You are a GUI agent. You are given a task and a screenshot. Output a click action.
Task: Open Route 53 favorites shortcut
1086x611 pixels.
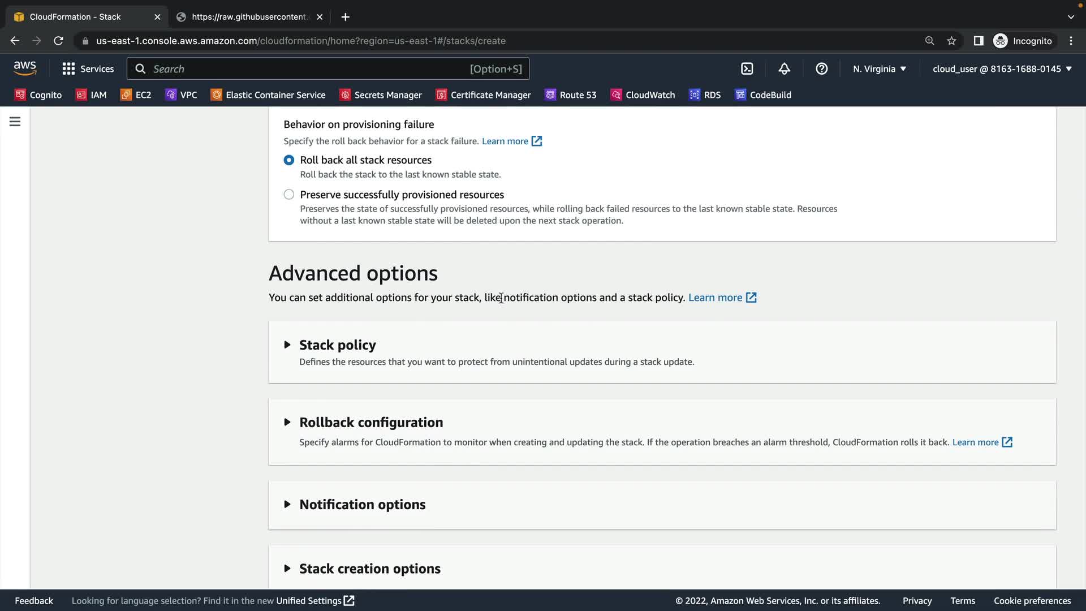tap(570, 95)
